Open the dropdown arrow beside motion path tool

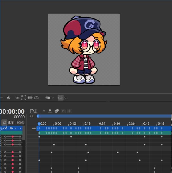[x=66, y=98]
